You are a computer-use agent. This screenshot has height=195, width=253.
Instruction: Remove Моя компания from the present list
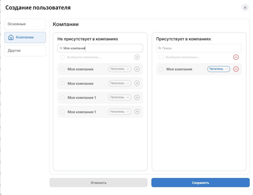coord(236,69)
